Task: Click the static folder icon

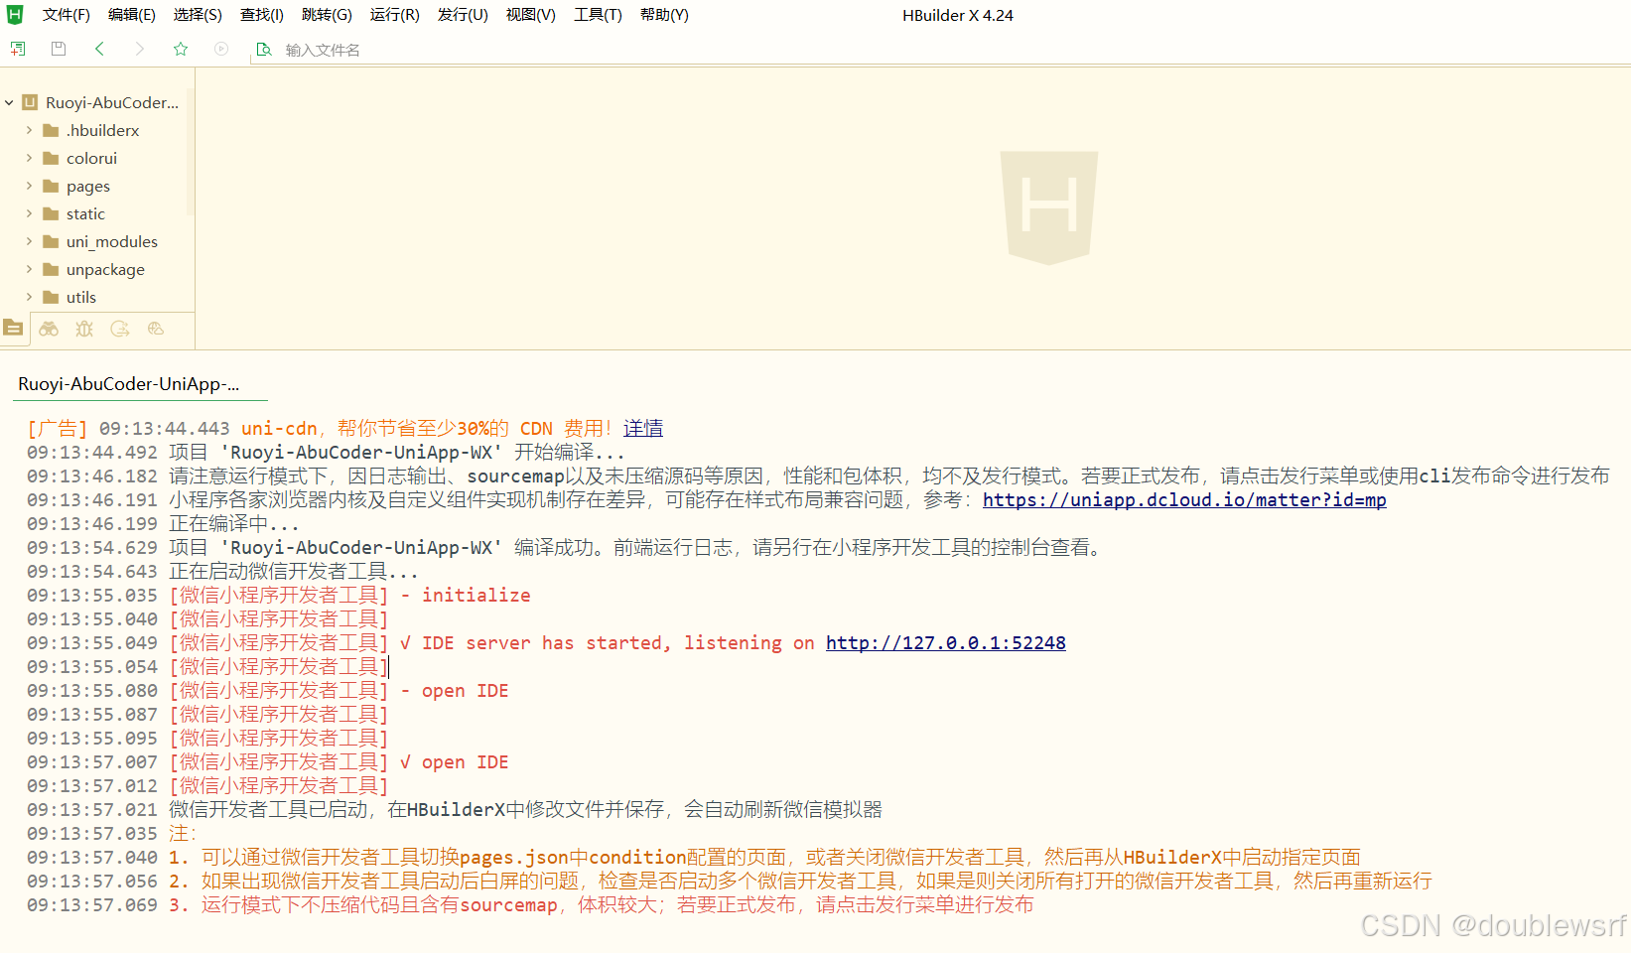Action: (x=51, y=213)
